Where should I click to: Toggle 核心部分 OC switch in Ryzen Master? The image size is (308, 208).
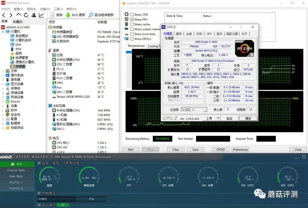click(x=63, y=205)
